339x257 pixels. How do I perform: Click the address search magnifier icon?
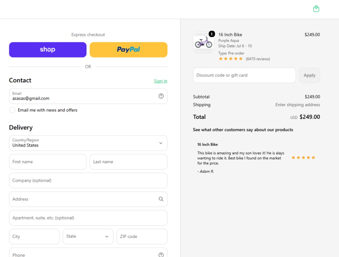161,199
